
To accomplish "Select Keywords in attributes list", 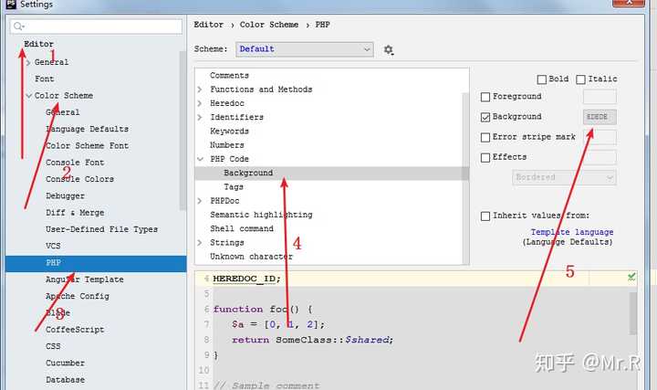I will coord(229,132).
